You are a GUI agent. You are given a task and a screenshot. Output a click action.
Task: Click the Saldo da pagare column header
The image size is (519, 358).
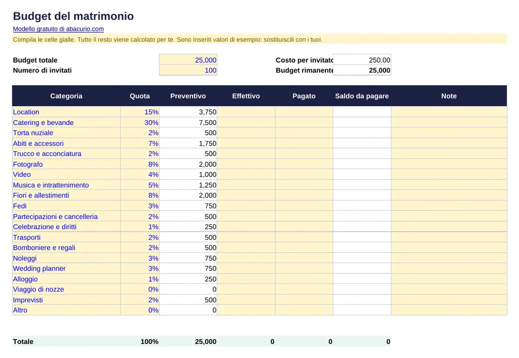click(362, 96)
